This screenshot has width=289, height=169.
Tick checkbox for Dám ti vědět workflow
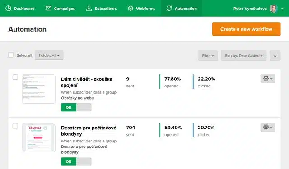15,77
